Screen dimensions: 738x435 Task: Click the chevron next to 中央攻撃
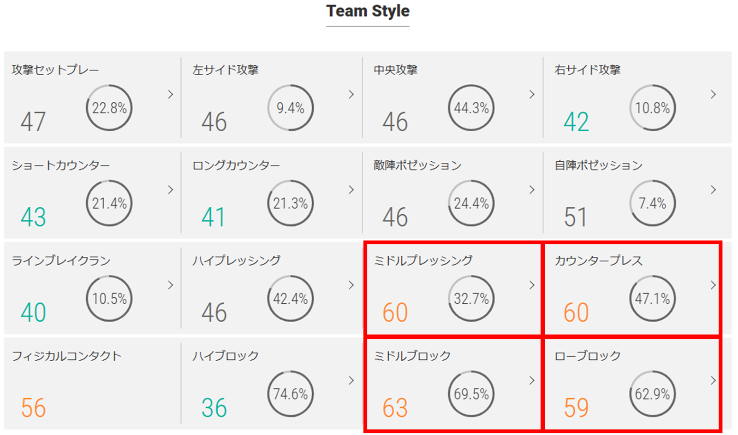pyautogui.click(x=532, y=94)
